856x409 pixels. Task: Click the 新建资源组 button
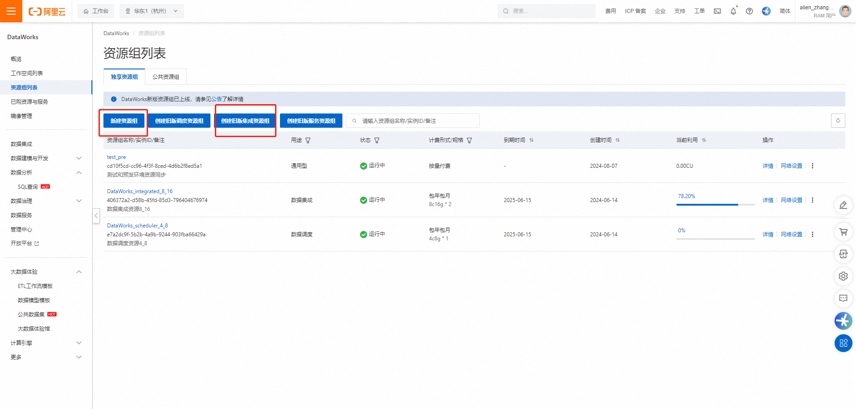click(x=124, y=121)
